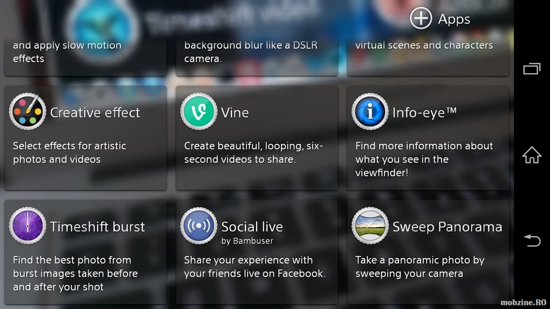Launch Info-eye via blue info icon

[370, 112]
